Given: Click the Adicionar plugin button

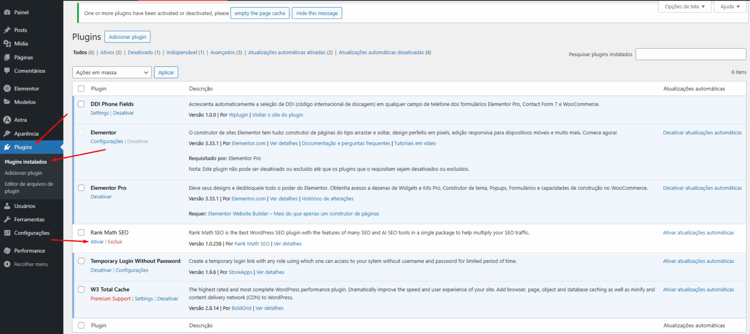Looking at the screenshot, I should 127,37.
